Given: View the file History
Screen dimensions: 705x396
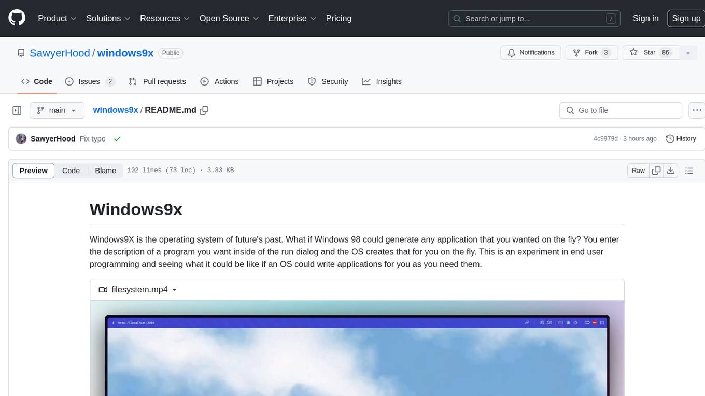Looking at the screenshot, I should click(681, 139).
